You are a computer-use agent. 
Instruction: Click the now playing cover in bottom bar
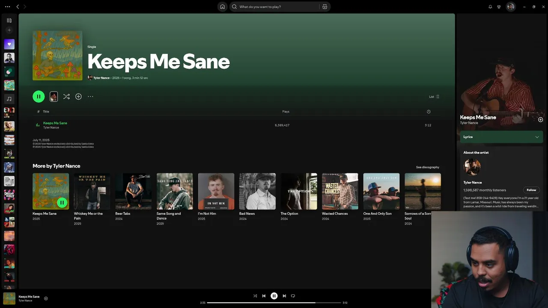tap(9, 298)
